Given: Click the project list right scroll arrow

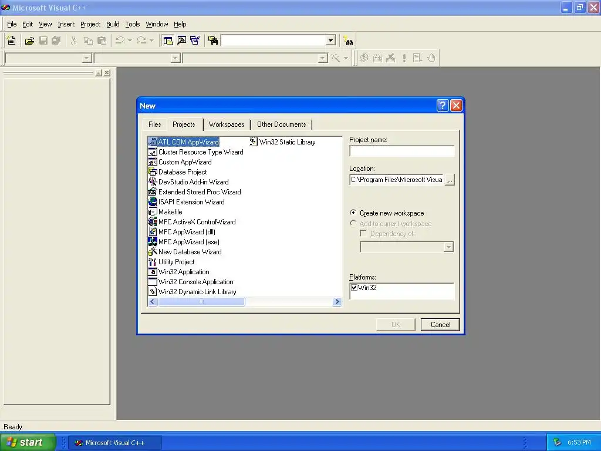Looking at the screenshot, I should click(337, 302).
